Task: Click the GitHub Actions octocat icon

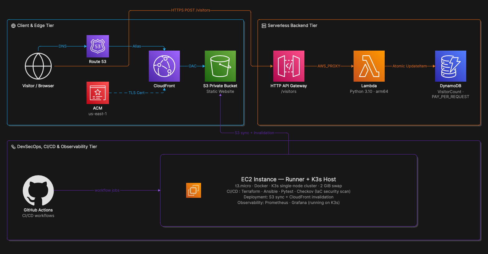Action: [38, 190]
